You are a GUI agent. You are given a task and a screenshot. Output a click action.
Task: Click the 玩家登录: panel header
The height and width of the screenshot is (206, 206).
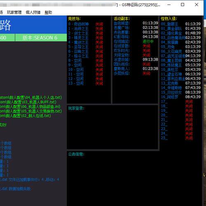coord(76,108)
